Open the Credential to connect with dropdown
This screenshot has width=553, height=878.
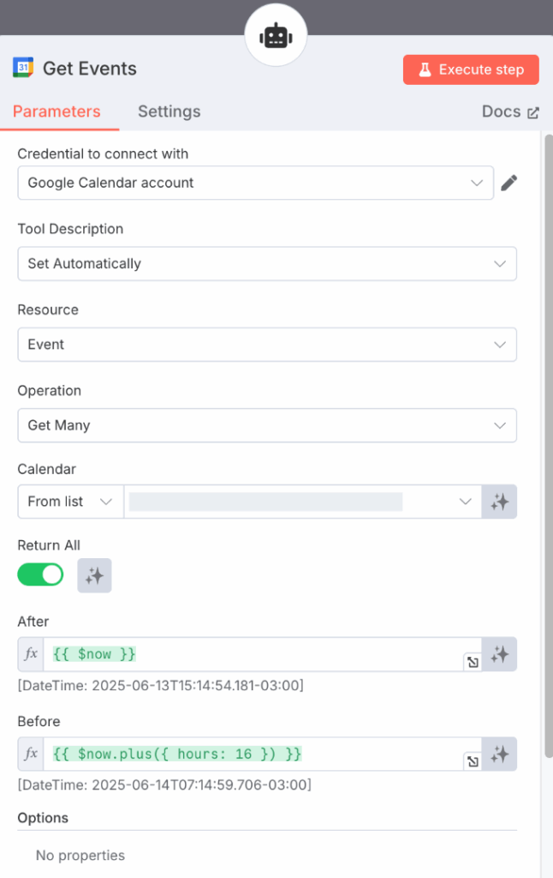[255, 183]
